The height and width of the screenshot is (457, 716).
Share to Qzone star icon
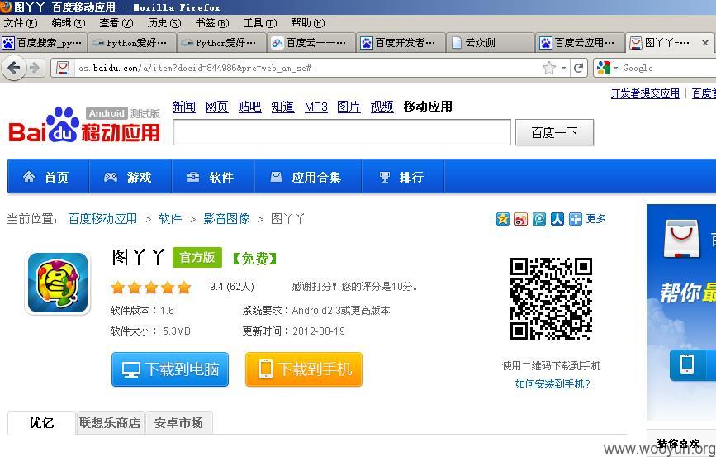pos(502,219)
